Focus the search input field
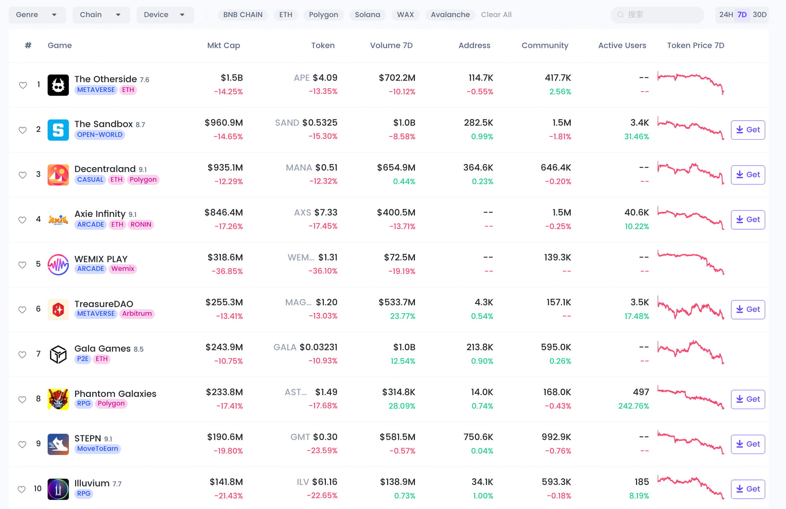Screen dimensions: 786x509 pyautogui.click(x=657, y=15)
